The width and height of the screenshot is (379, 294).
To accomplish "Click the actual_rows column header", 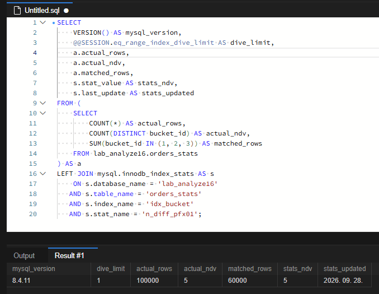I will point(154,269).
